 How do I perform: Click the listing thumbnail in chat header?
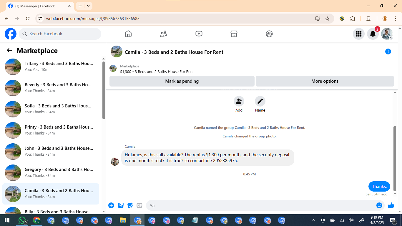(x=117, y=51)
